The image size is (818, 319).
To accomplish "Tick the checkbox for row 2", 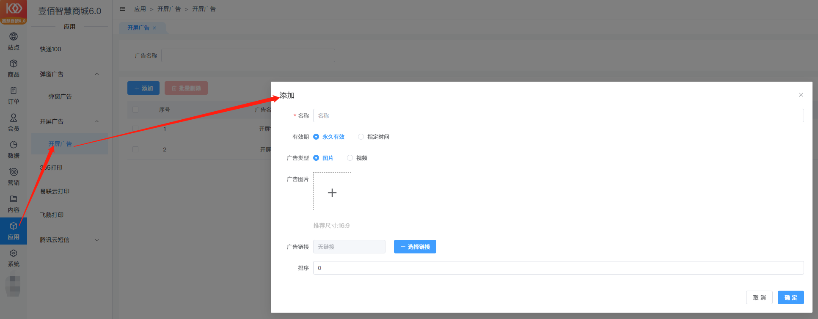I will [x=135, y=149].
